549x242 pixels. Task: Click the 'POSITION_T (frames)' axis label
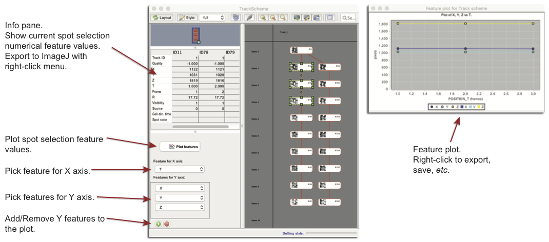click(465, 99)
